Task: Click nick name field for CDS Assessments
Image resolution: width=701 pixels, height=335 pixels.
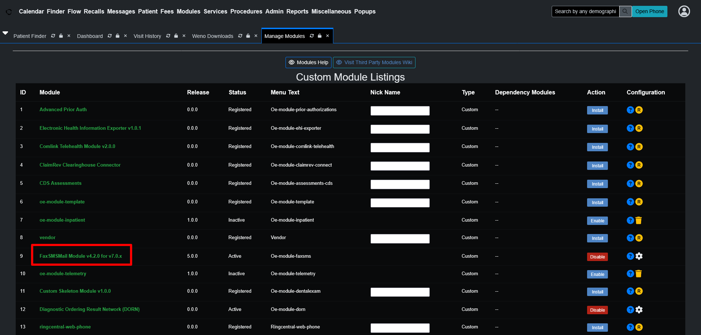Action: coord(400,184)
